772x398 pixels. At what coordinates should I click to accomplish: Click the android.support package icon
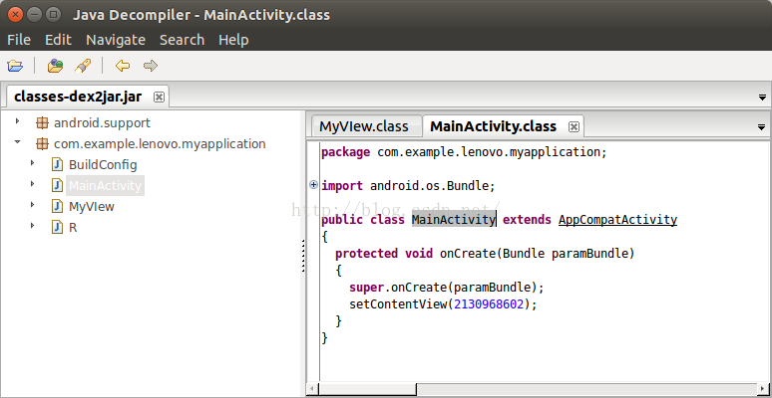click(42, 122)
